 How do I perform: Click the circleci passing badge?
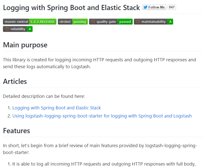pos(73,22)
